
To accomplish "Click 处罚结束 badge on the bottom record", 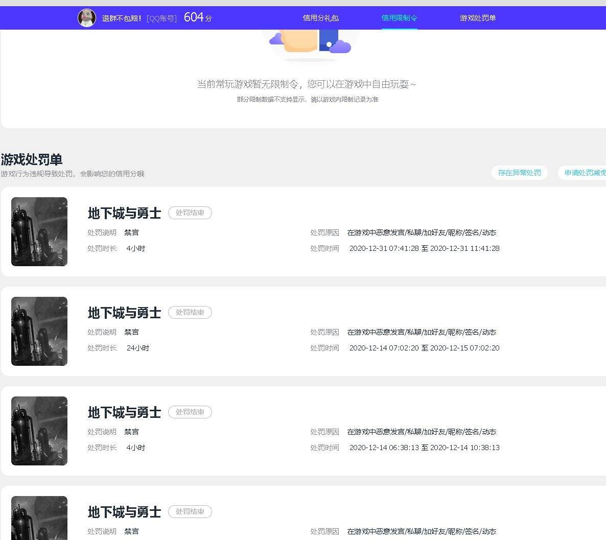I will tap(190, 512).
